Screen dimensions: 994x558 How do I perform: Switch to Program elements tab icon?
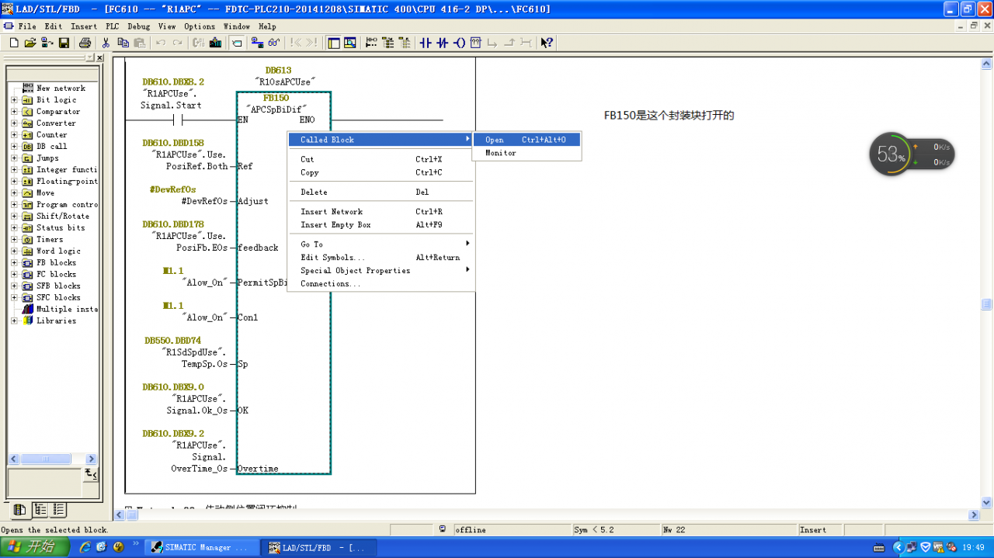pyautogui.click(x=20, y=510)
